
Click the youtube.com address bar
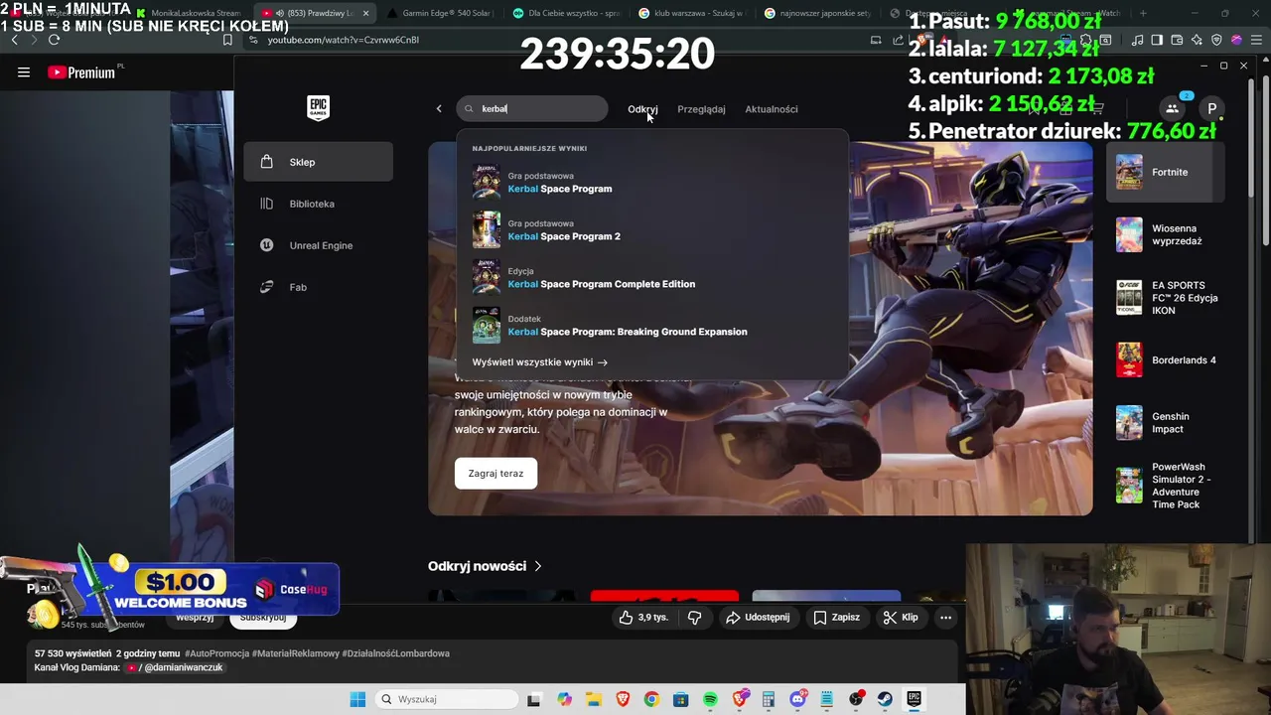point(556,40)
